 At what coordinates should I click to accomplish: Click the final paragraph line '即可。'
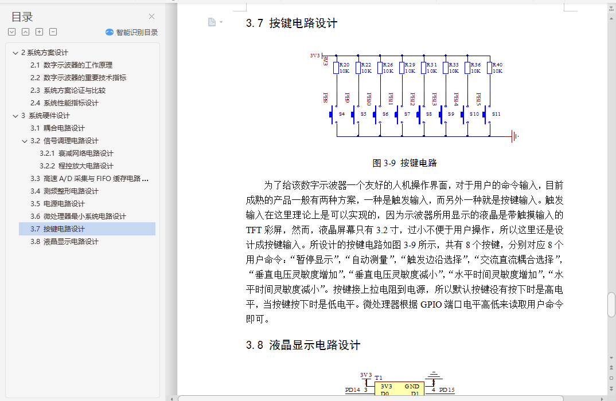[x=258, y=320]
